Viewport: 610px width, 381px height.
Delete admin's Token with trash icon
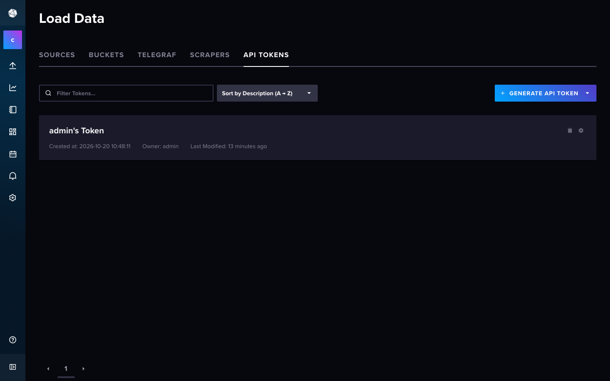click(570, 130)
